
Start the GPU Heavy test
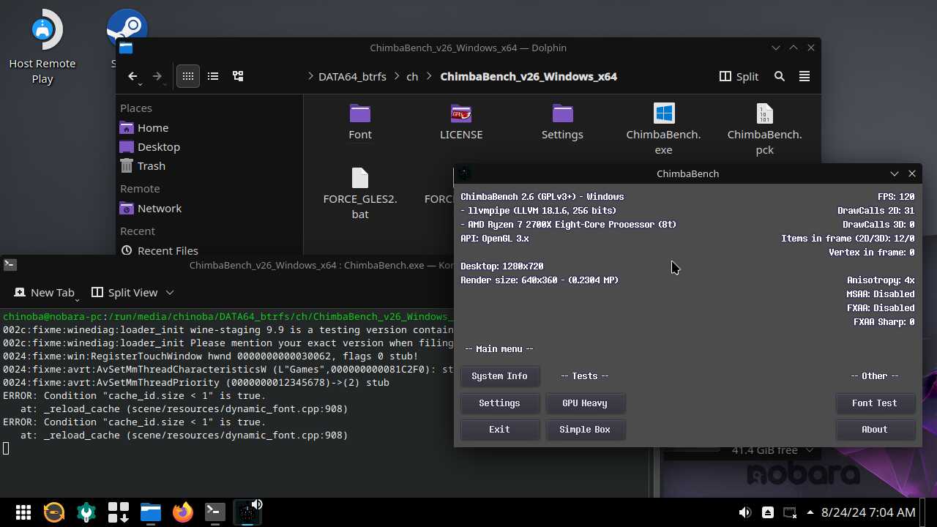coord(585,403)
